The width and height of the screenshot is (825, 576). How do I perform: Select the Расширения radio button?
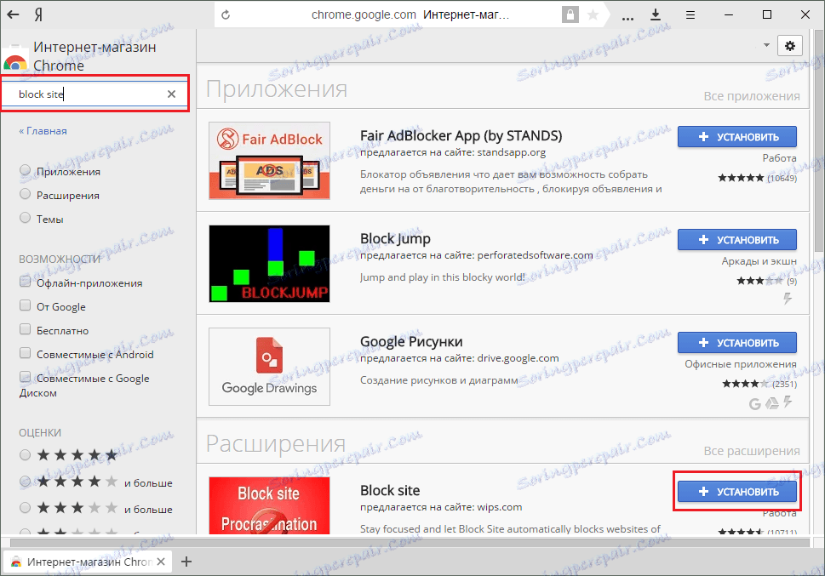(25, 195)
